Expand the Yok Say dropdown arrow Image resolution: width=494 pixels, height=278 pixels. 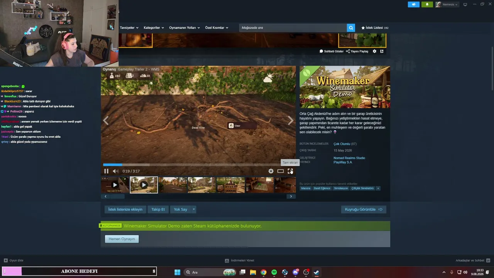[194, 209]
